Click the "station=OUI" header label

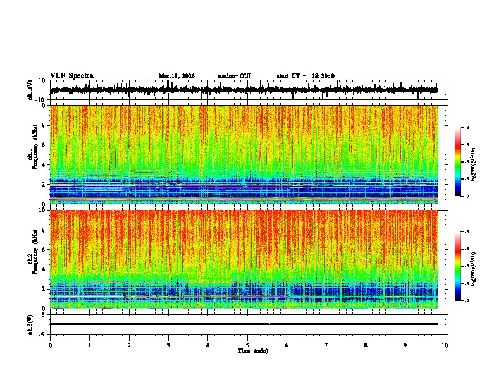(x=234, y=76)
